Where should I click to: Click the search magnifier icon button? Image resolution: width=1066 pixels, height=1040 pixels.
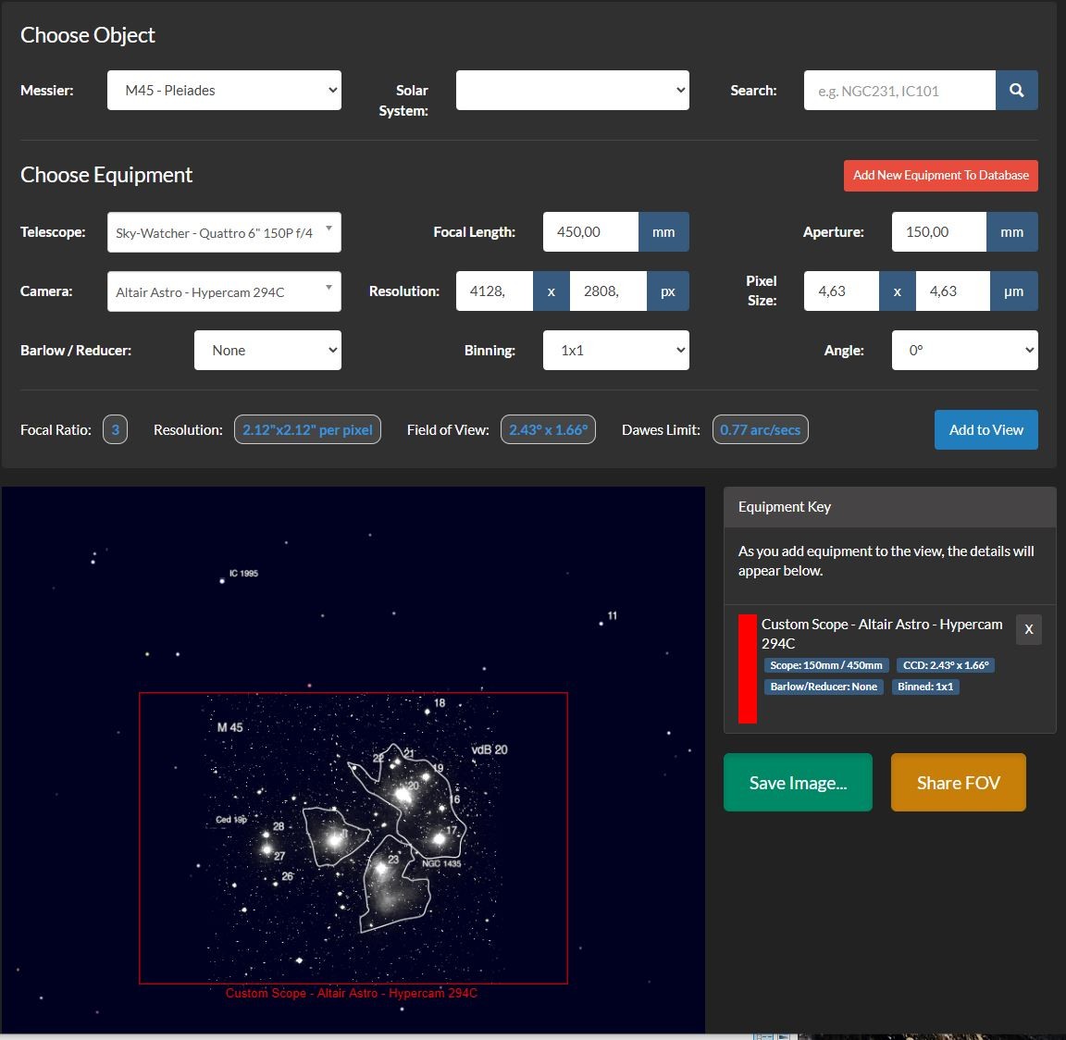pyautogui.click(x=1016, y=91)
